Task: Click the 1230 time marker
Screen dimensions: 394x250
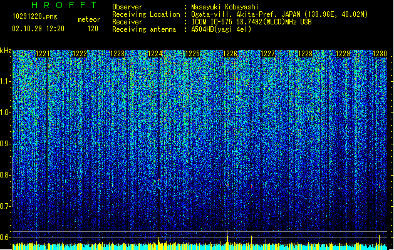Action: tap(380, 54)
